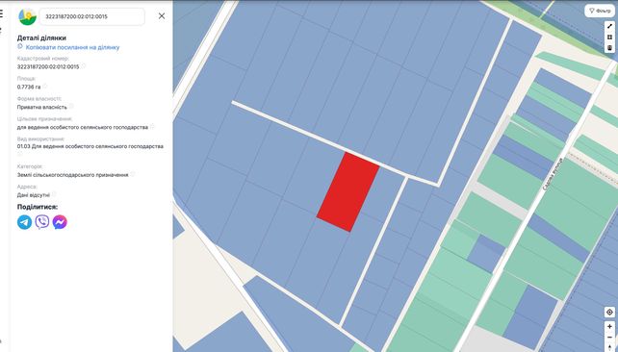Locate my position with the crosshair button

tap(609, 313)
